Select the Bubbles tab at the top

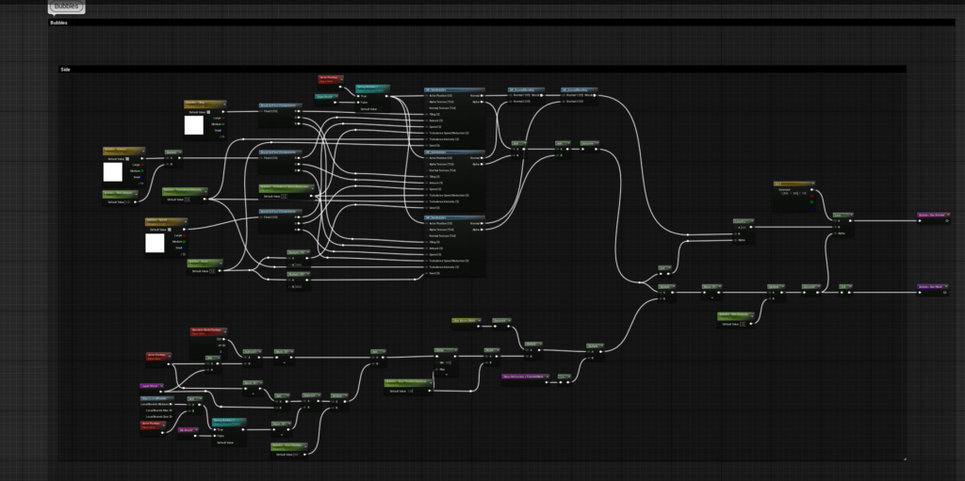tap(66, 7)
